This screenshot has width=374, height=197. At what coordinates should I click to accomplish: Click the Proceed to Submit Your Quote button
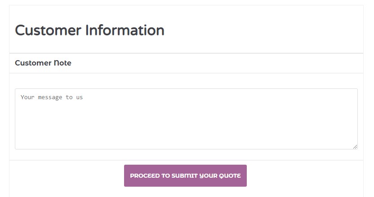pos(185,175)
